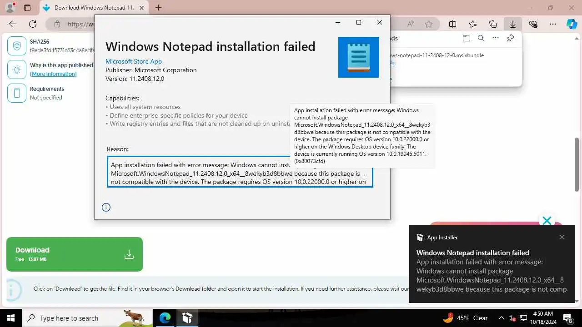The image size is (582, 327).
Task: Add this page to favorites star
Action: [x=429, y=24]
